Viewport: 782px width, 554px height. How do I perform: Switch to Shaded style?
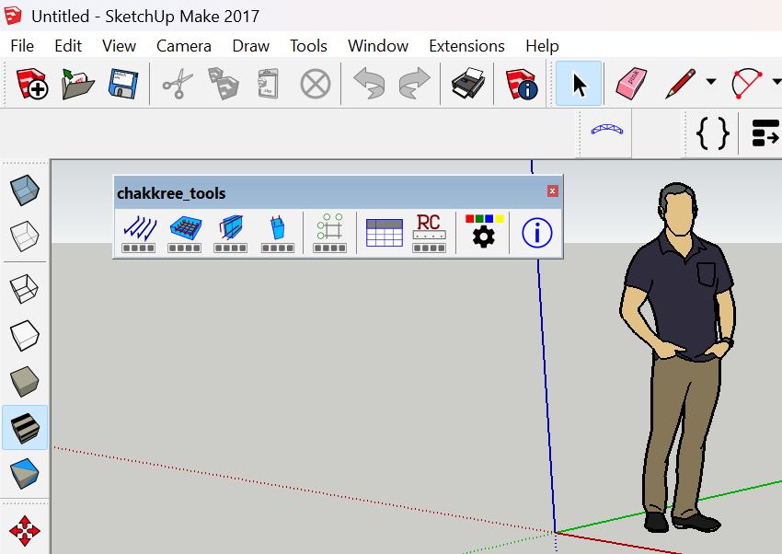pos(25,382)
